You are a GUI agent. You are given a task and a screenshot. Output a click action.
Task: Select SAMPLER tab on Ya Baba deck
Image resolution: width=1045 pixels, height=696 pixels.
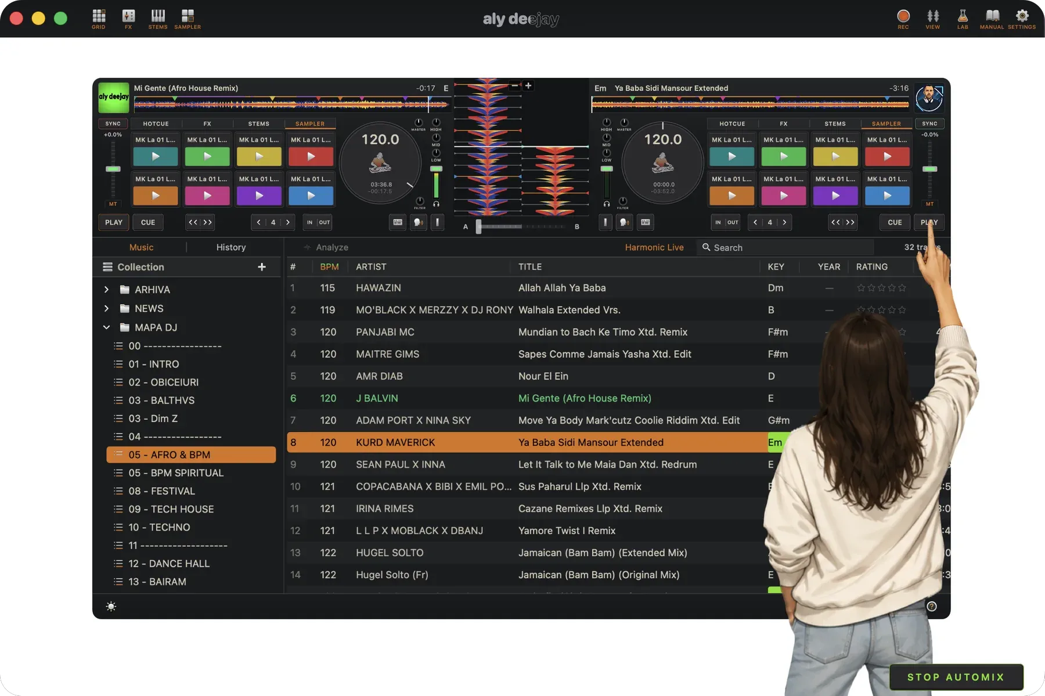[x=887, y=124]
